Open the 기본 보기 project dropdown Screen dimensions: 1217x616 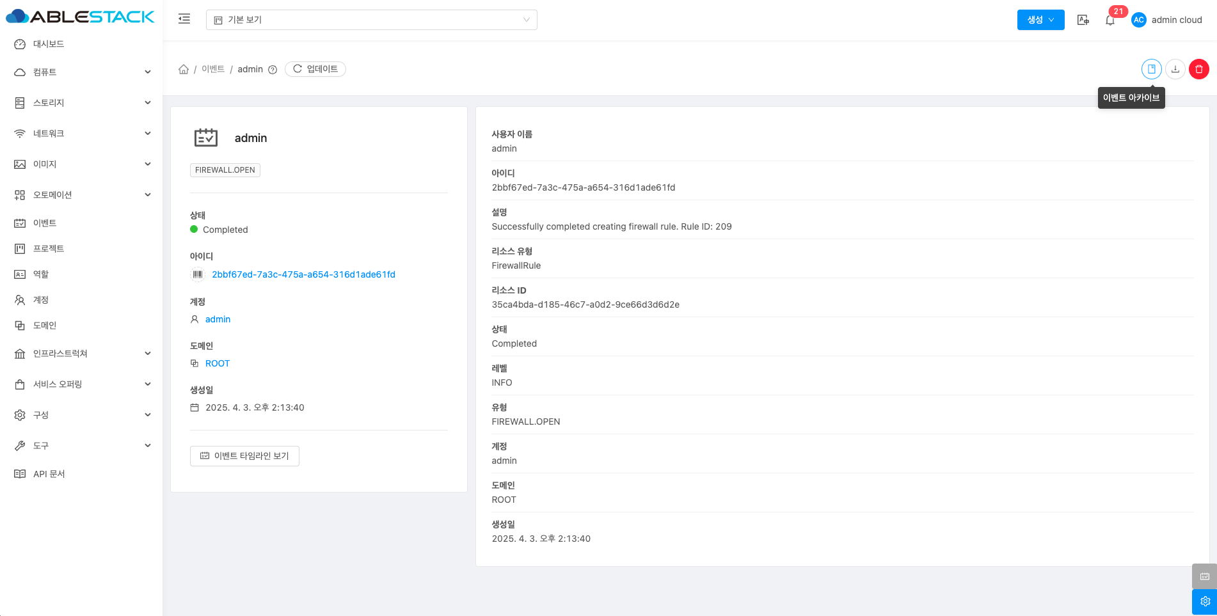(371, 20)
